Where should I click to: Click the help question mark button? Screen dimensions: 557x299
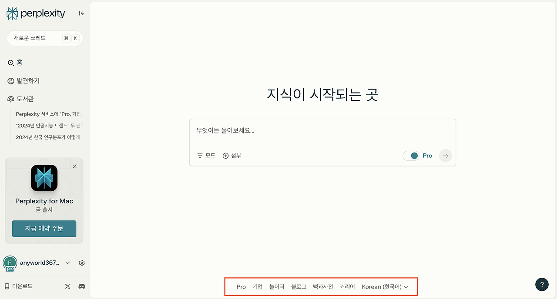[x=542, y=285]
